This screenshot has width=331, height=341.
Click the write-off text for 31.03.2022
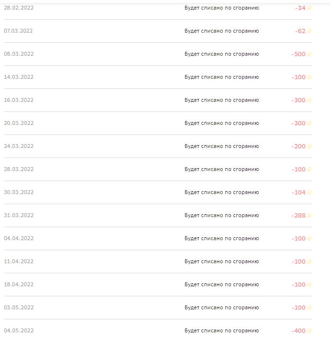(x=221, y=215)
